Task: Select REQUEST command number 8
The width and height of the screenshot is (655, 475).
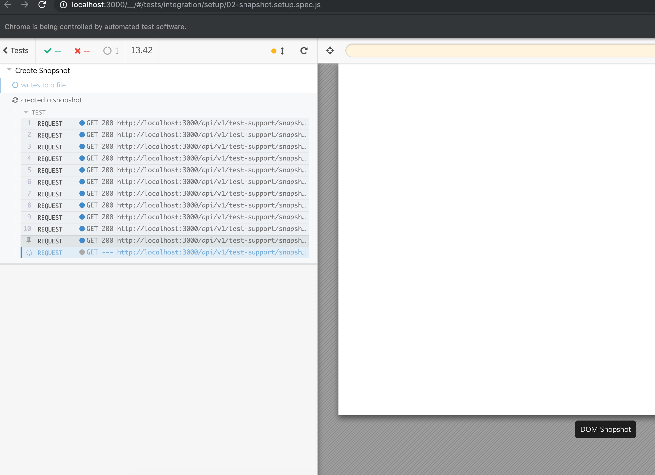Action: point(165,206)
